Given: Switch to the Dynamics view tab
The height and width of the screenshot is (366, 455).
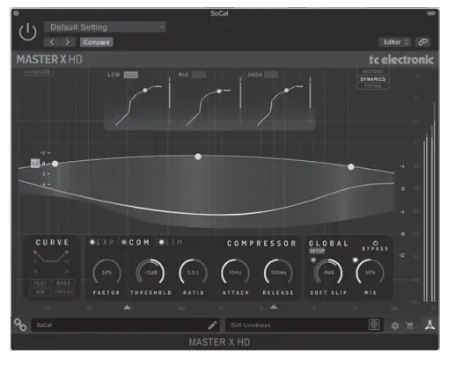Looking at the screenshot, I should pyautogui.click(x=373, y=79).
